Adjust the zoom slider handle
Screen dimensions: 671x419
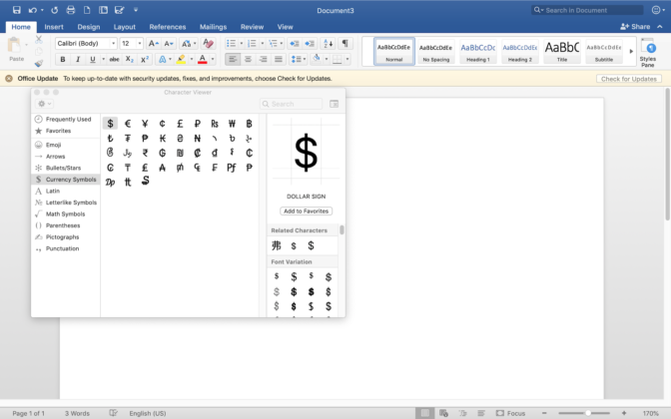[588, 413]
